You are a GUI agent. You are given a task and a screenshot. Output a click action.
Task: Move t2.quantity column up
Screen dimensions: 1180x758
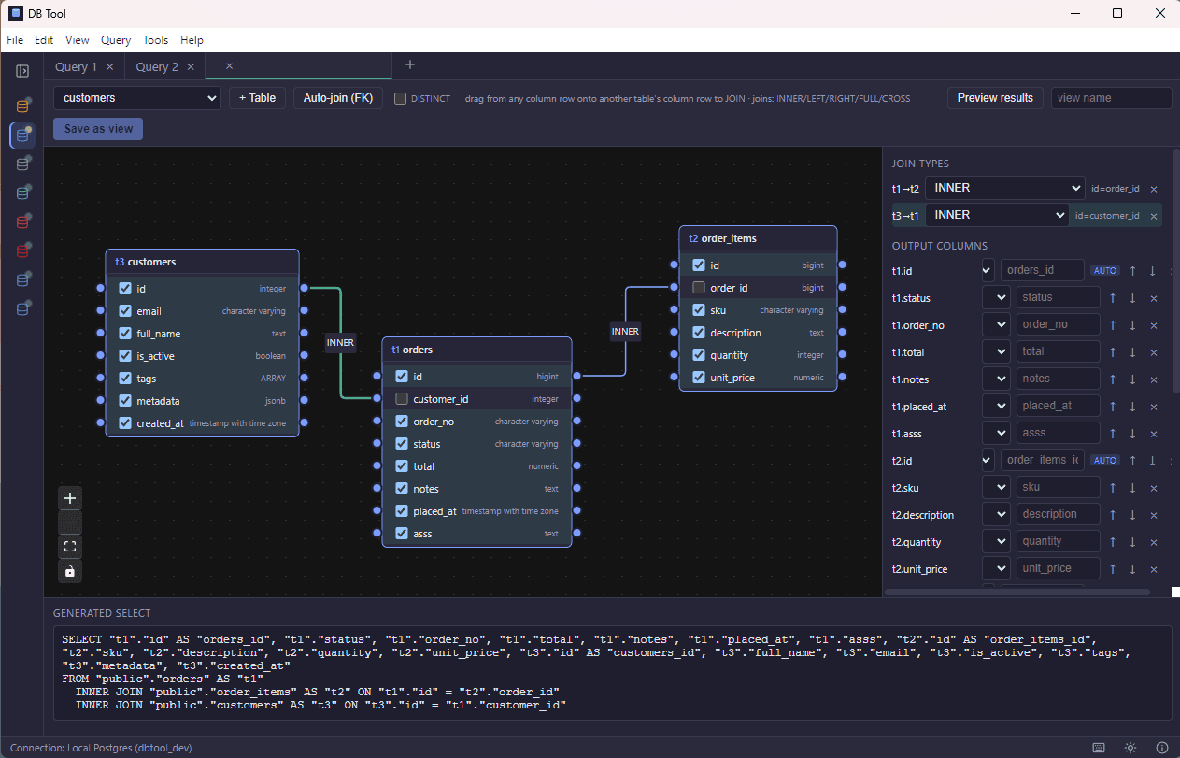pyautogui.click(x=1113, y=542)
